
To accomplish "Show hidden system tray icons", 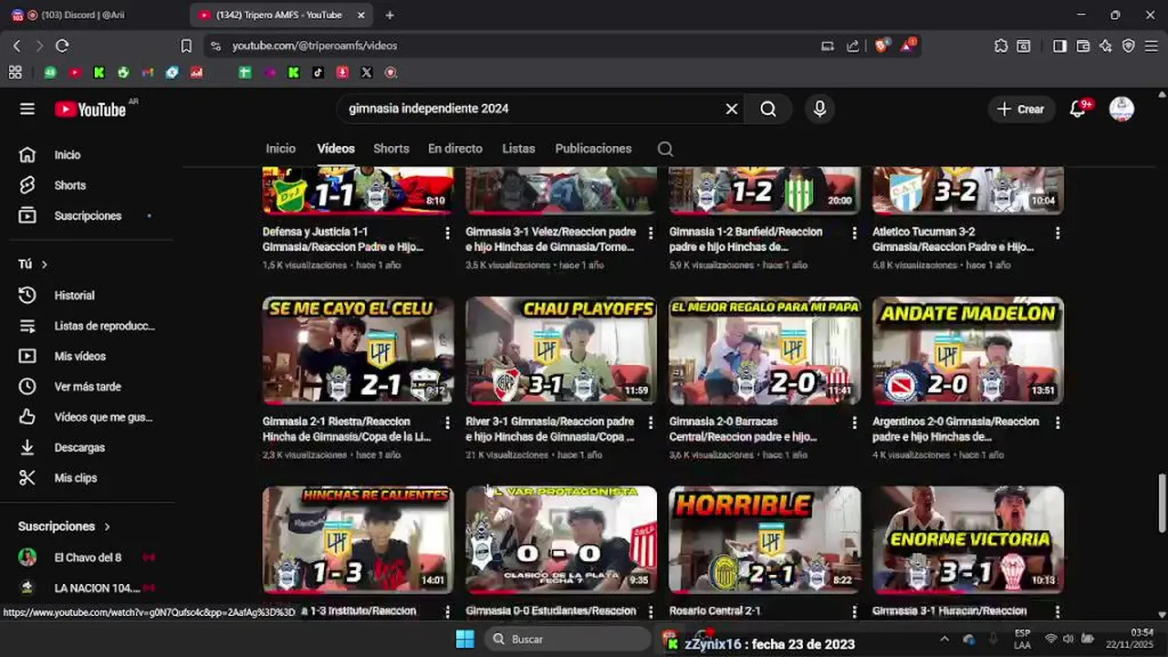I will pyautogui.click(x=944, y=639).
